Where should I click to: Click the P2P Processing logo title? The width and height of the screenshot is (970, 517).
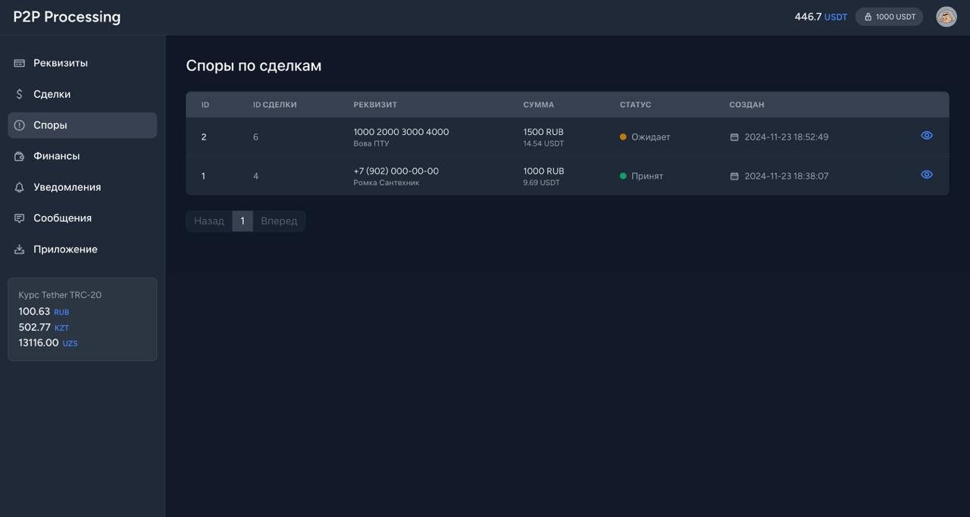pyautogui.click(x=67, y=17)
